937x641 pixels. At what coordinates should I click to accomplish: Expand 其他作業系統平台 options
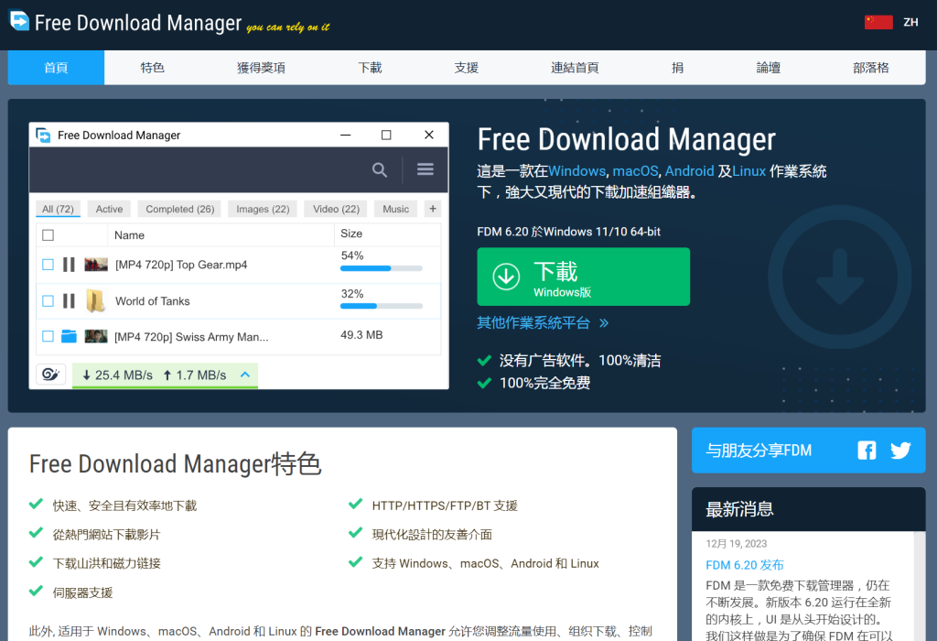(535, 323)
